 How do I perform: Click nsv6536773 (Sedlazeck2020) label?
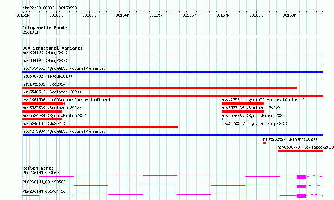point(306,147)
